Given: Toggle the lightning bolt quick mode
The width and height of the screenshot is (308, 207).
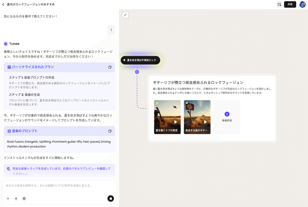Looking at the screenshot, I should click(x=16, y=199).
